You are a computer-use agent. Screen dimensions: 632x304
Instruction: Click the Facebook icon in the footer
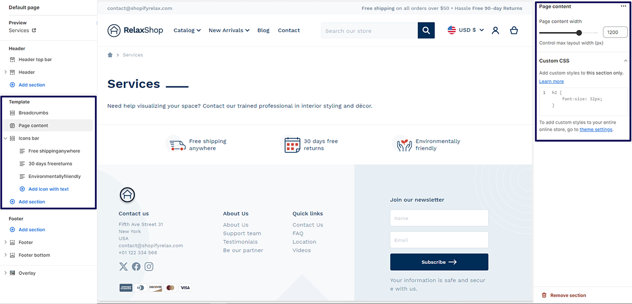pyautogui.click(x=136, y=267)
